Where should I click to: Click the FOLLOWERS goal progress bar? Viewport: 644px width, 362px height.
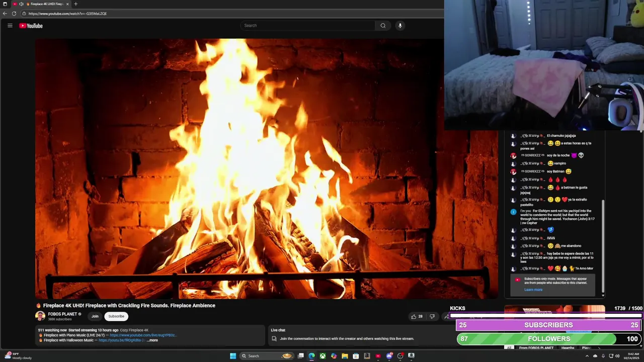549,339
